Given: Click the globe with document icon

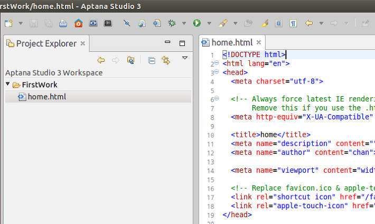Looking at the screenshot, I should [142, 23].
